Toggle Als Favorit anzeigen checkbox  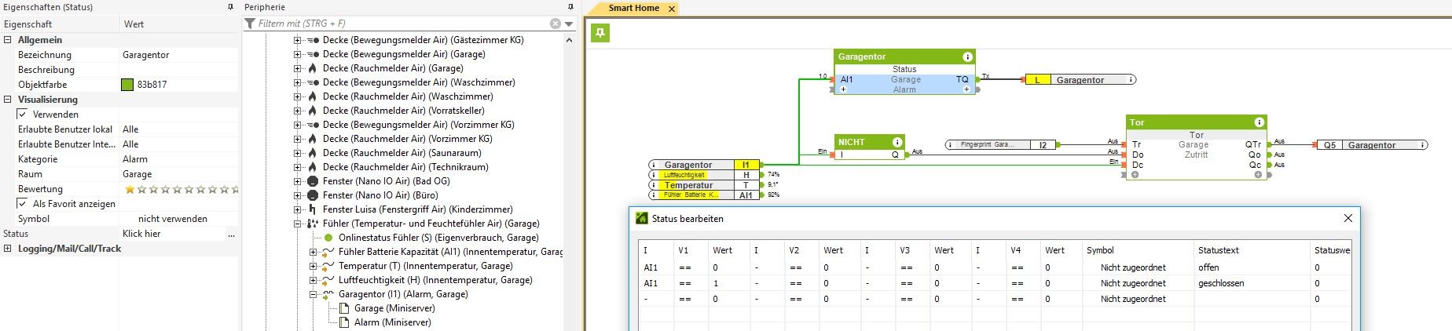(x=22, y=204)
